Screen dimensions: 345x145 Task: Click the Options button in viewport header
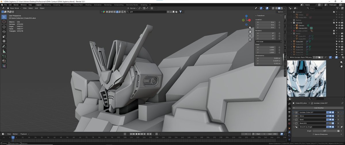coord(281,12)
